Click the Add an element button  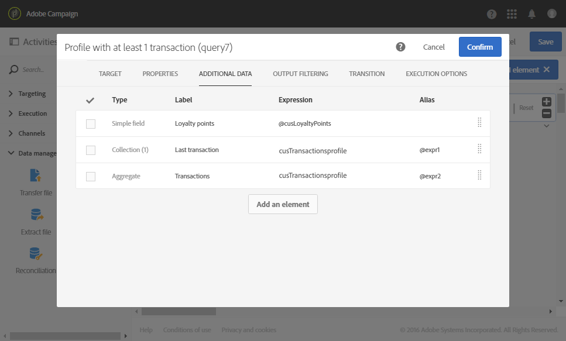pos(283,204)
